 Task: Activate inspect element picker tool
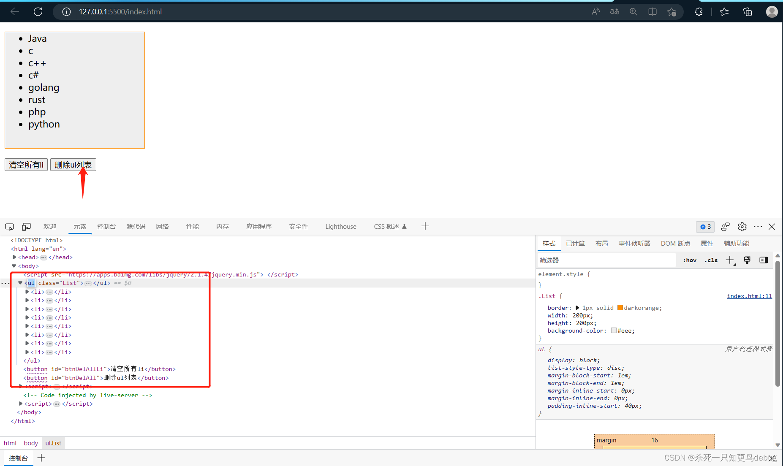click(9, 227)
